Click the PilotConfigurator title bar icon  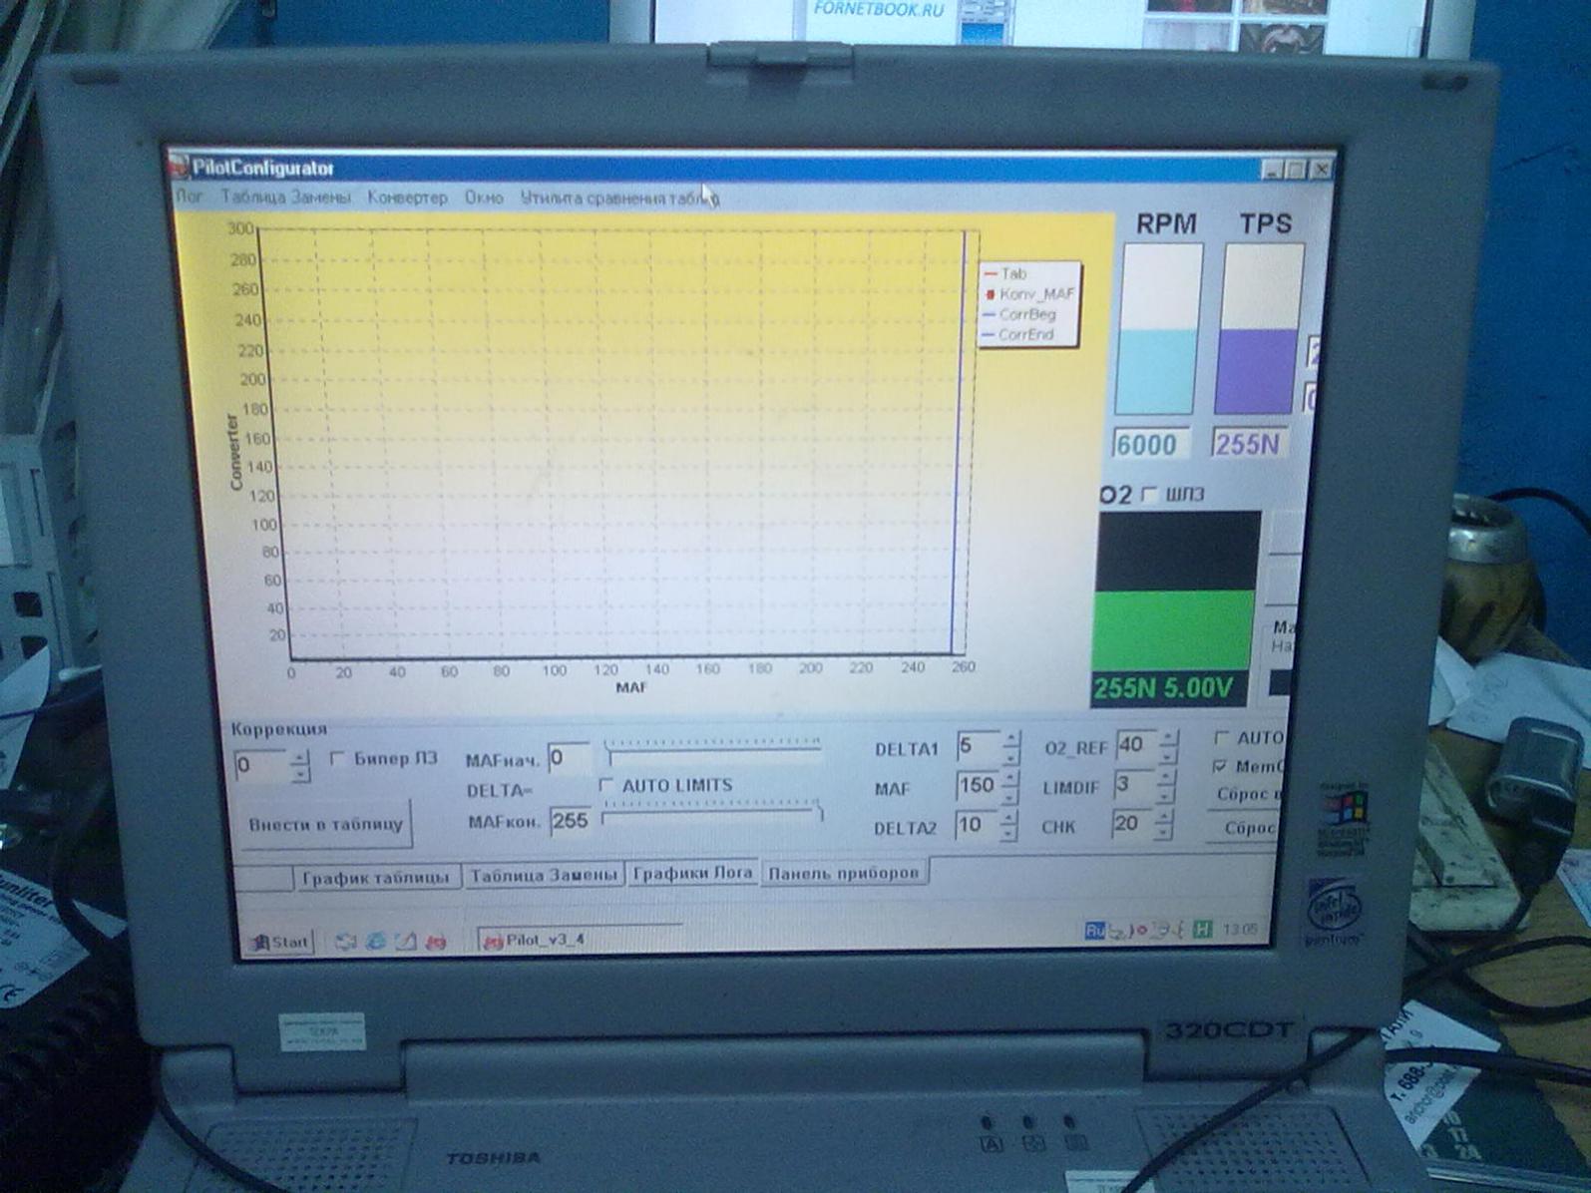180,166
